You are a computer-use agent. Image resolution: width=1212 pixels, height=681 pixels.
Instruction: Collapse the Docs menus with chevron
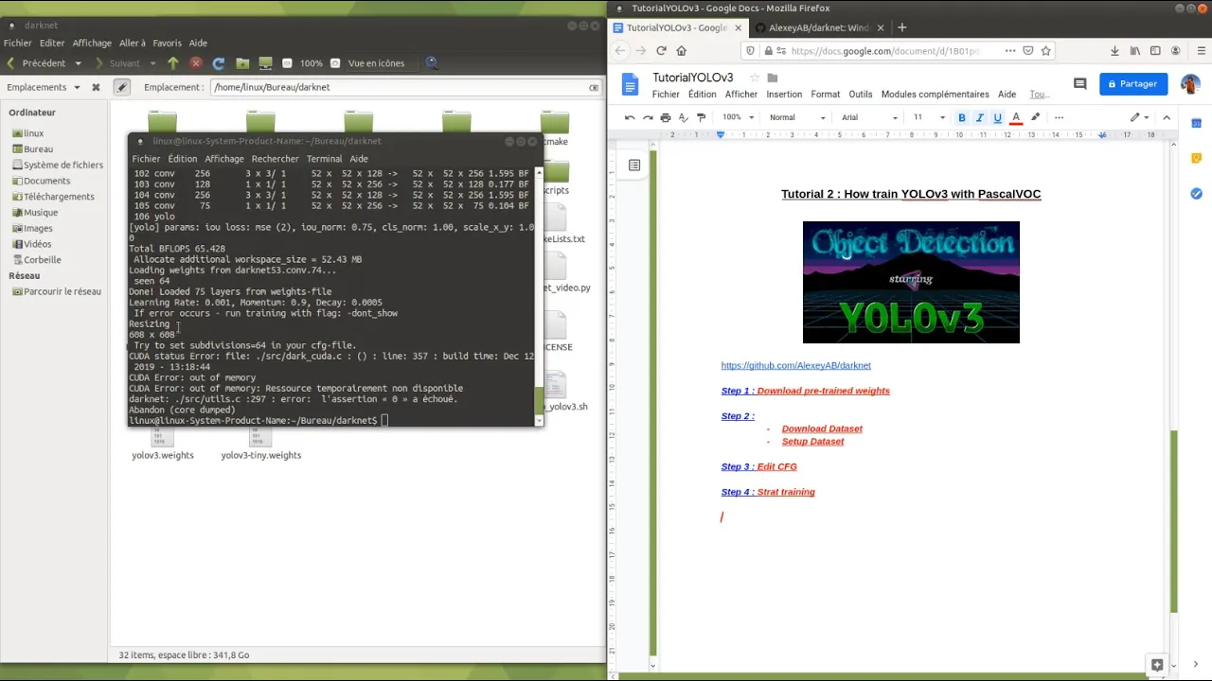(x=1167, y=117)
